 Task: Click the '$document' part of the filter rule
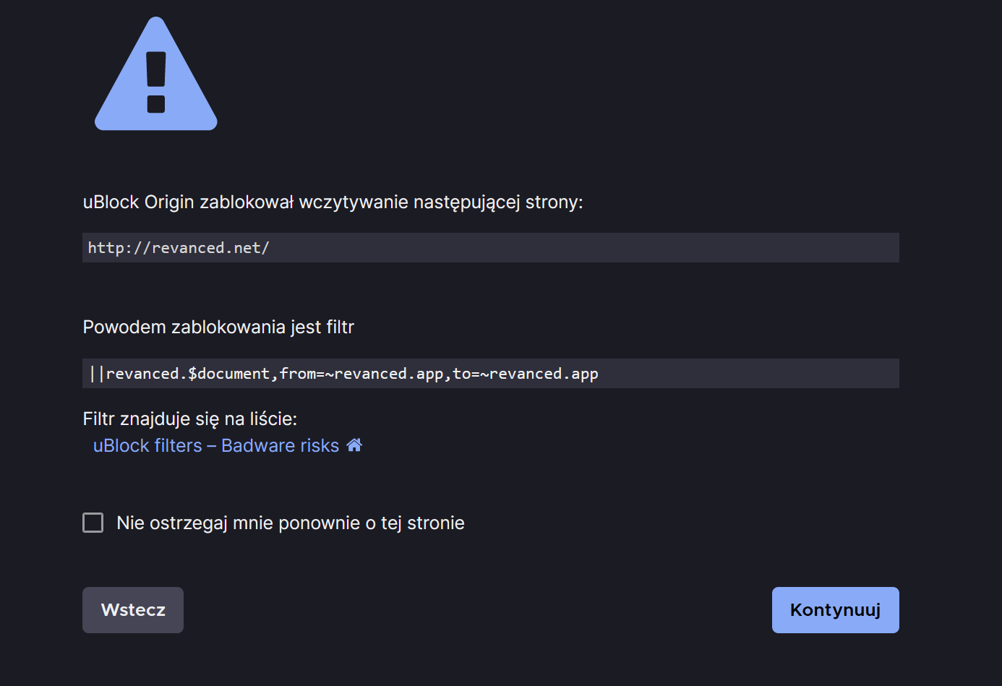[x=228, y=374]
